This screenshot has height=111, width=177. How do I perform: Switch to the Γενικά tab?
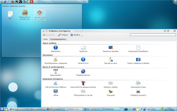[x=45, y=39]
